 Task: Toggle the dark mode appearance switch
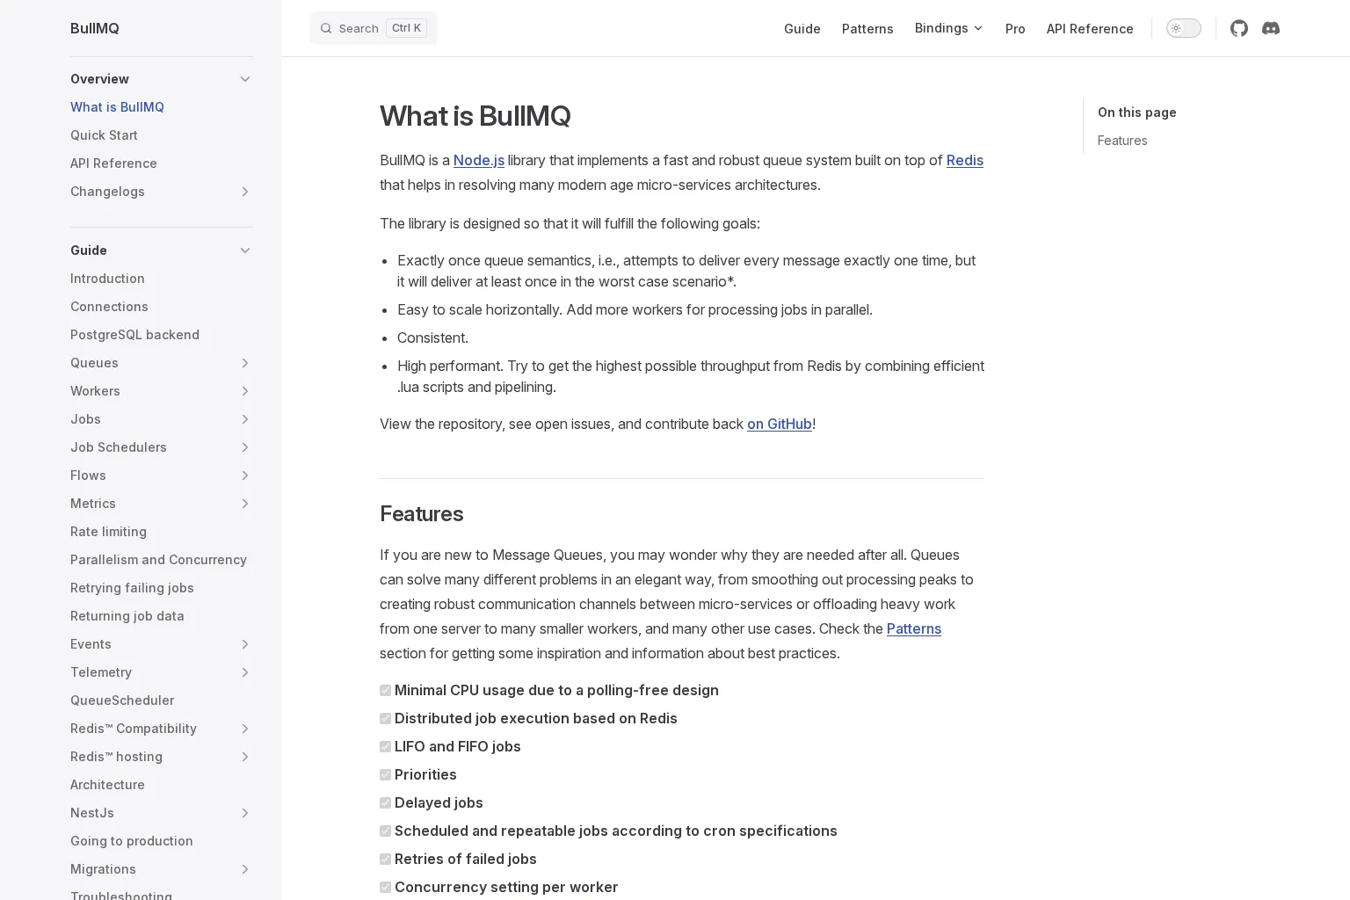point(1184,28)
